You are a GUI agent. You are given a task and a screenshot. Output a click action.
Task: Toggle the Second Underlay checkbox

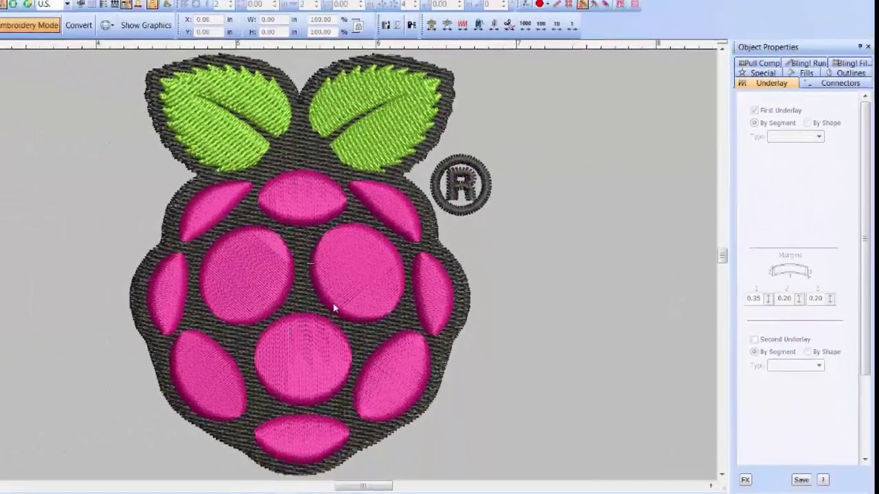(755, 339)
